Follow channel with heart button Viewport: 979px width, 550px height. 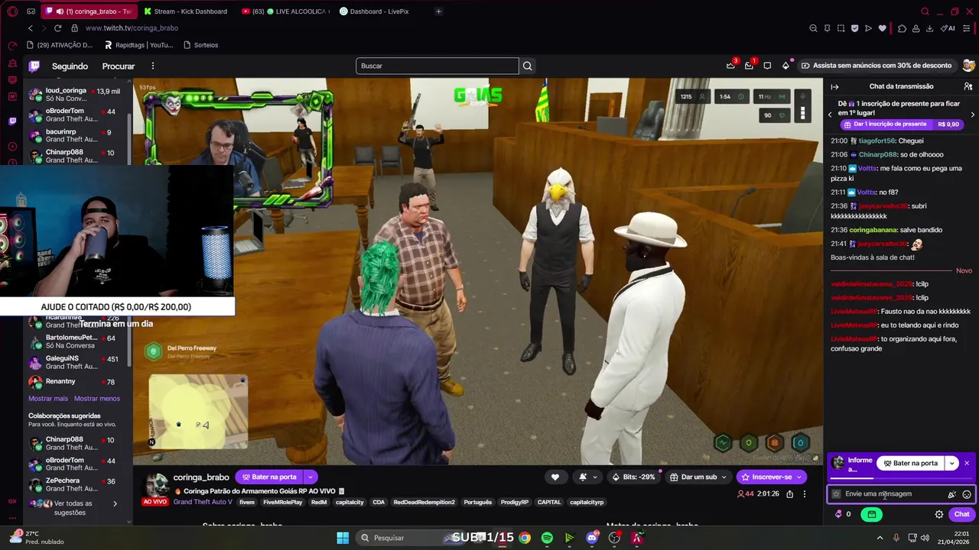point(555,477)
